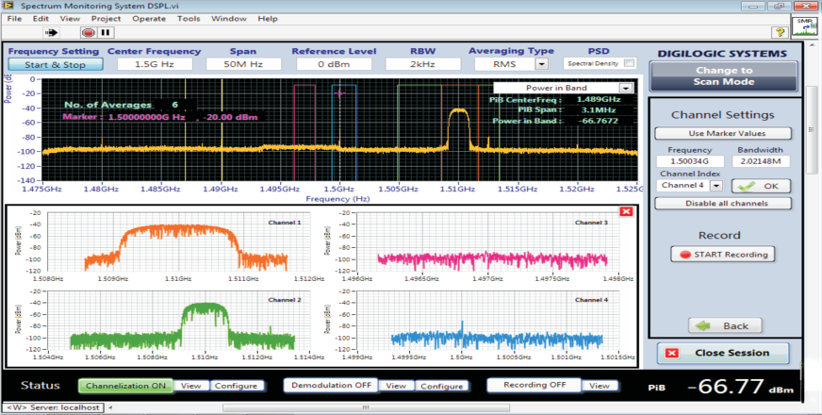Image resolution: width=822 pixels, height=415 pixels.
Task: Open the context help question mark icon
Action: pyautogui.click(x=781, y=32)
